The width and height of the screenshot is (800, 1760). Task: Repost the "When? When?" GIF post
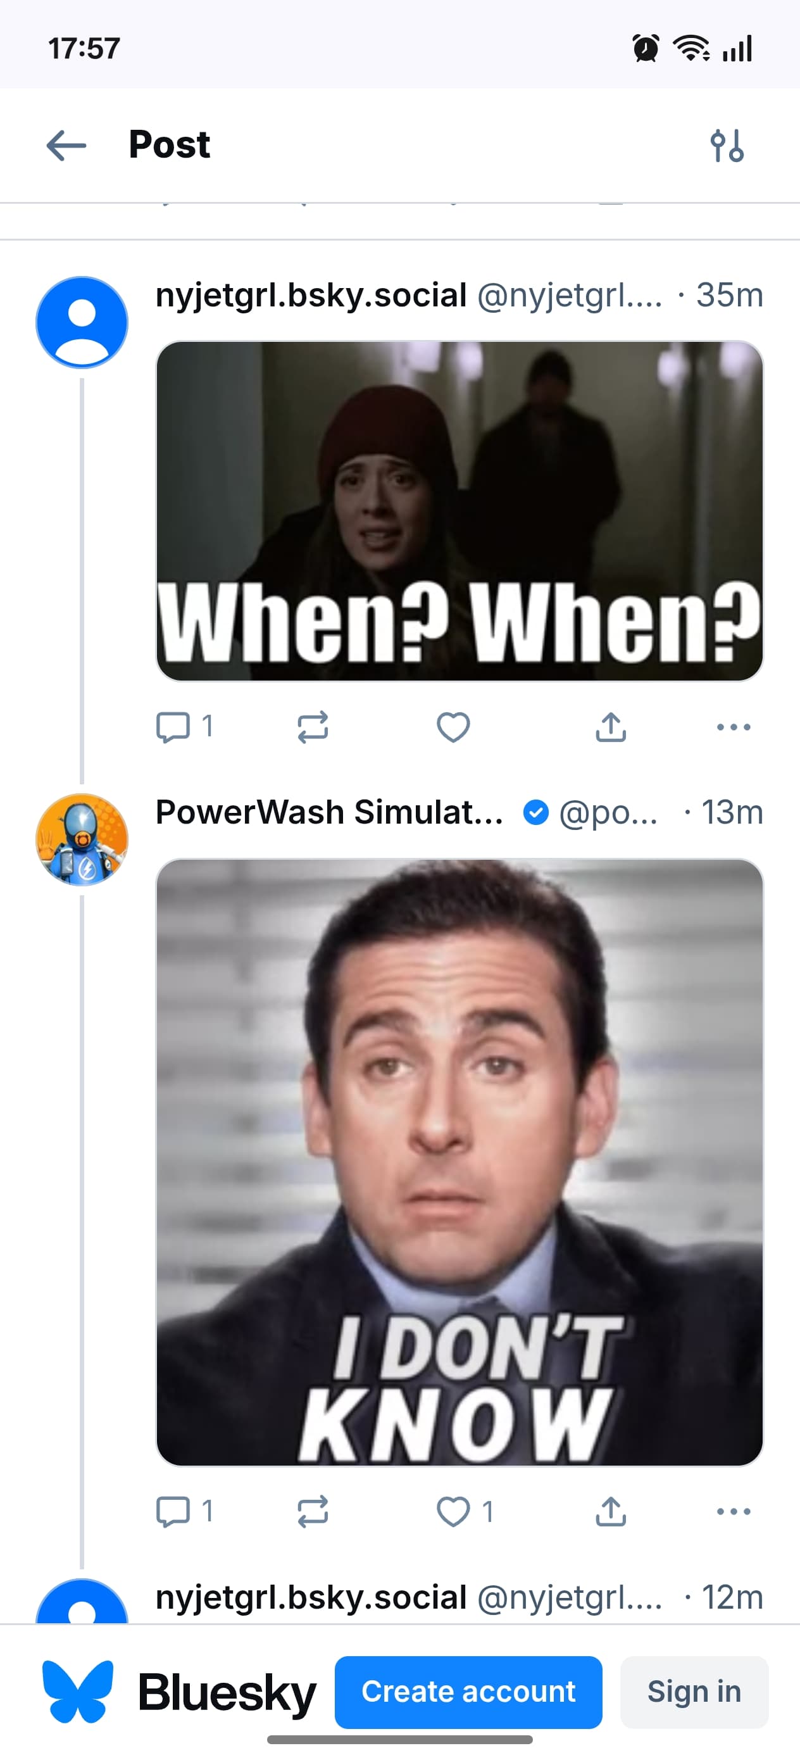pos(313,726)
